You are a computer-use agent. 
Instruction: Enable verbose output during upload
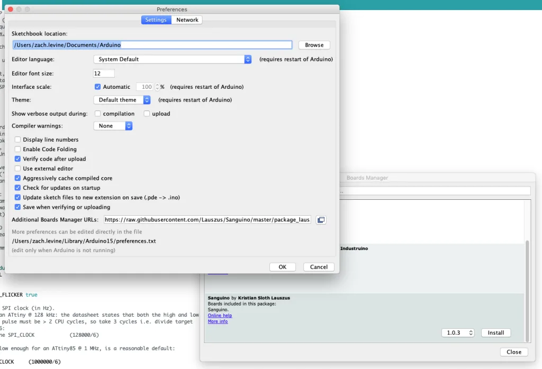tap(147, 114)
